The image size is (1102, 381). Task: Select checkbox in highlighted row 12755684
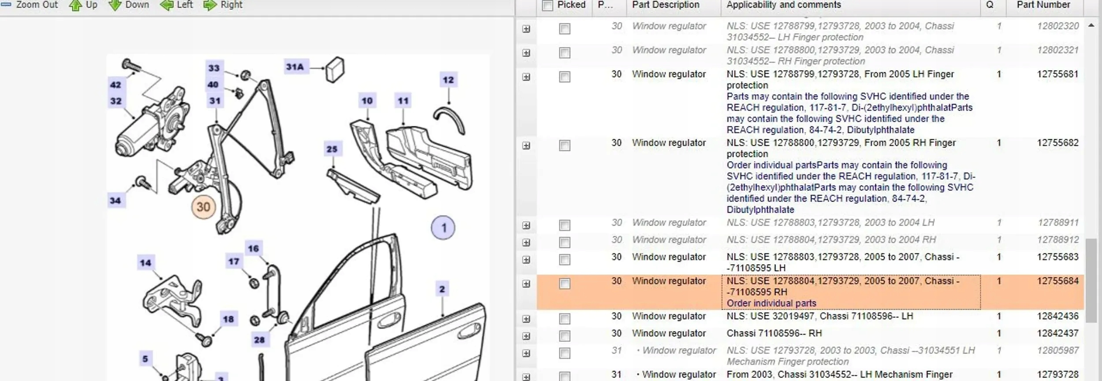(565, 284)
